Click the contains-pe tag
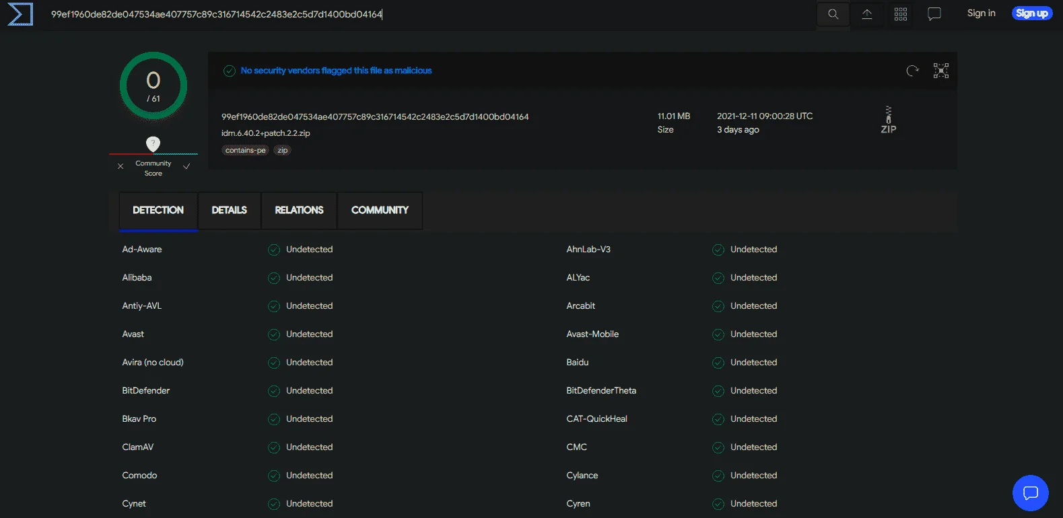 pyautogui.click(x=246, y=151)
